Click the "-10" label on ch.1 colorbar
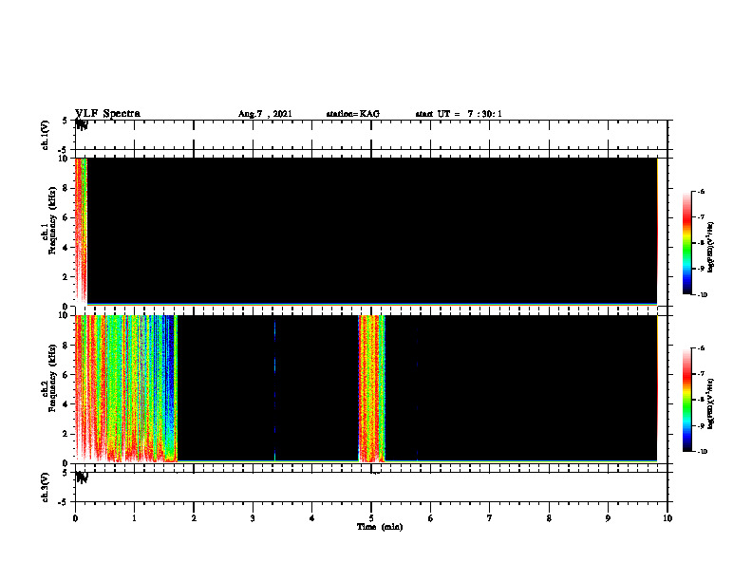This screenshot has height=581, width=752. click(x=703, y=295)
